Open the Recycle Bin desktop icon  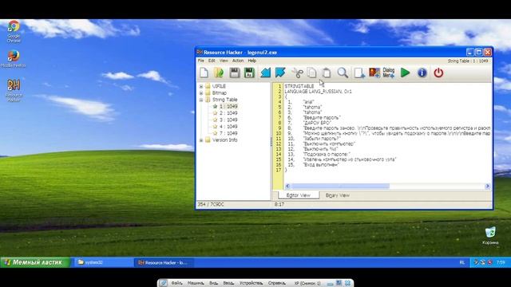(490, 236)
